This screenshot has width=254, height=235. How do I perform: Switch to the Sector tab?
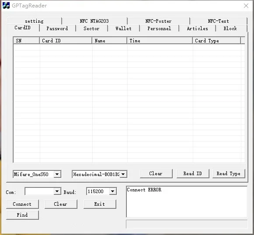(91, 28)
